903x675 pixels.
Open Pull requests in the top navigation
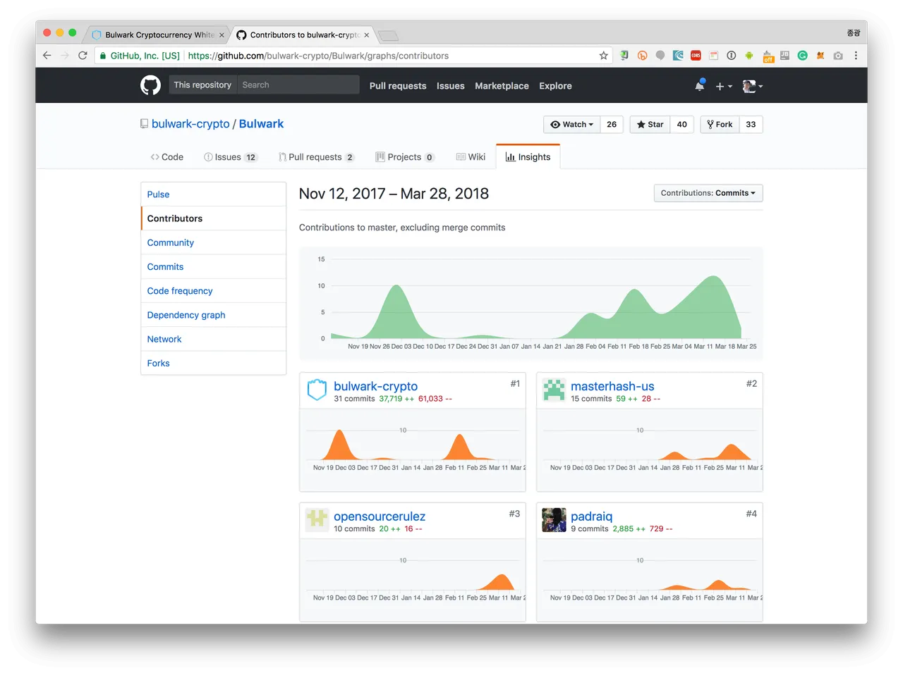(x=398, y=86)
